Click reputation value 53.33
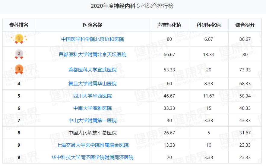The image size is (266, 168). coord(169,70)
